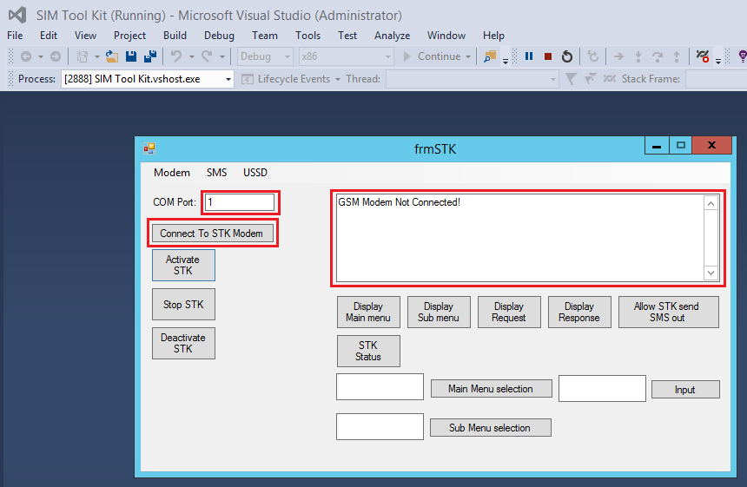Open the USSD menu in frmSTK
747x487 pixels.
255,173
